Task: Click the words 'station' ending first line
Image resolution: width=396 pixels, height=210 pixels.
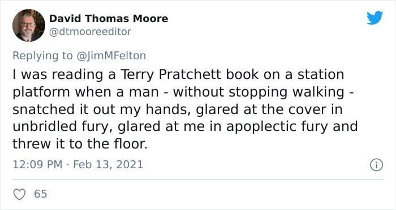Action: pyautogui.click(x=321, y=75)
